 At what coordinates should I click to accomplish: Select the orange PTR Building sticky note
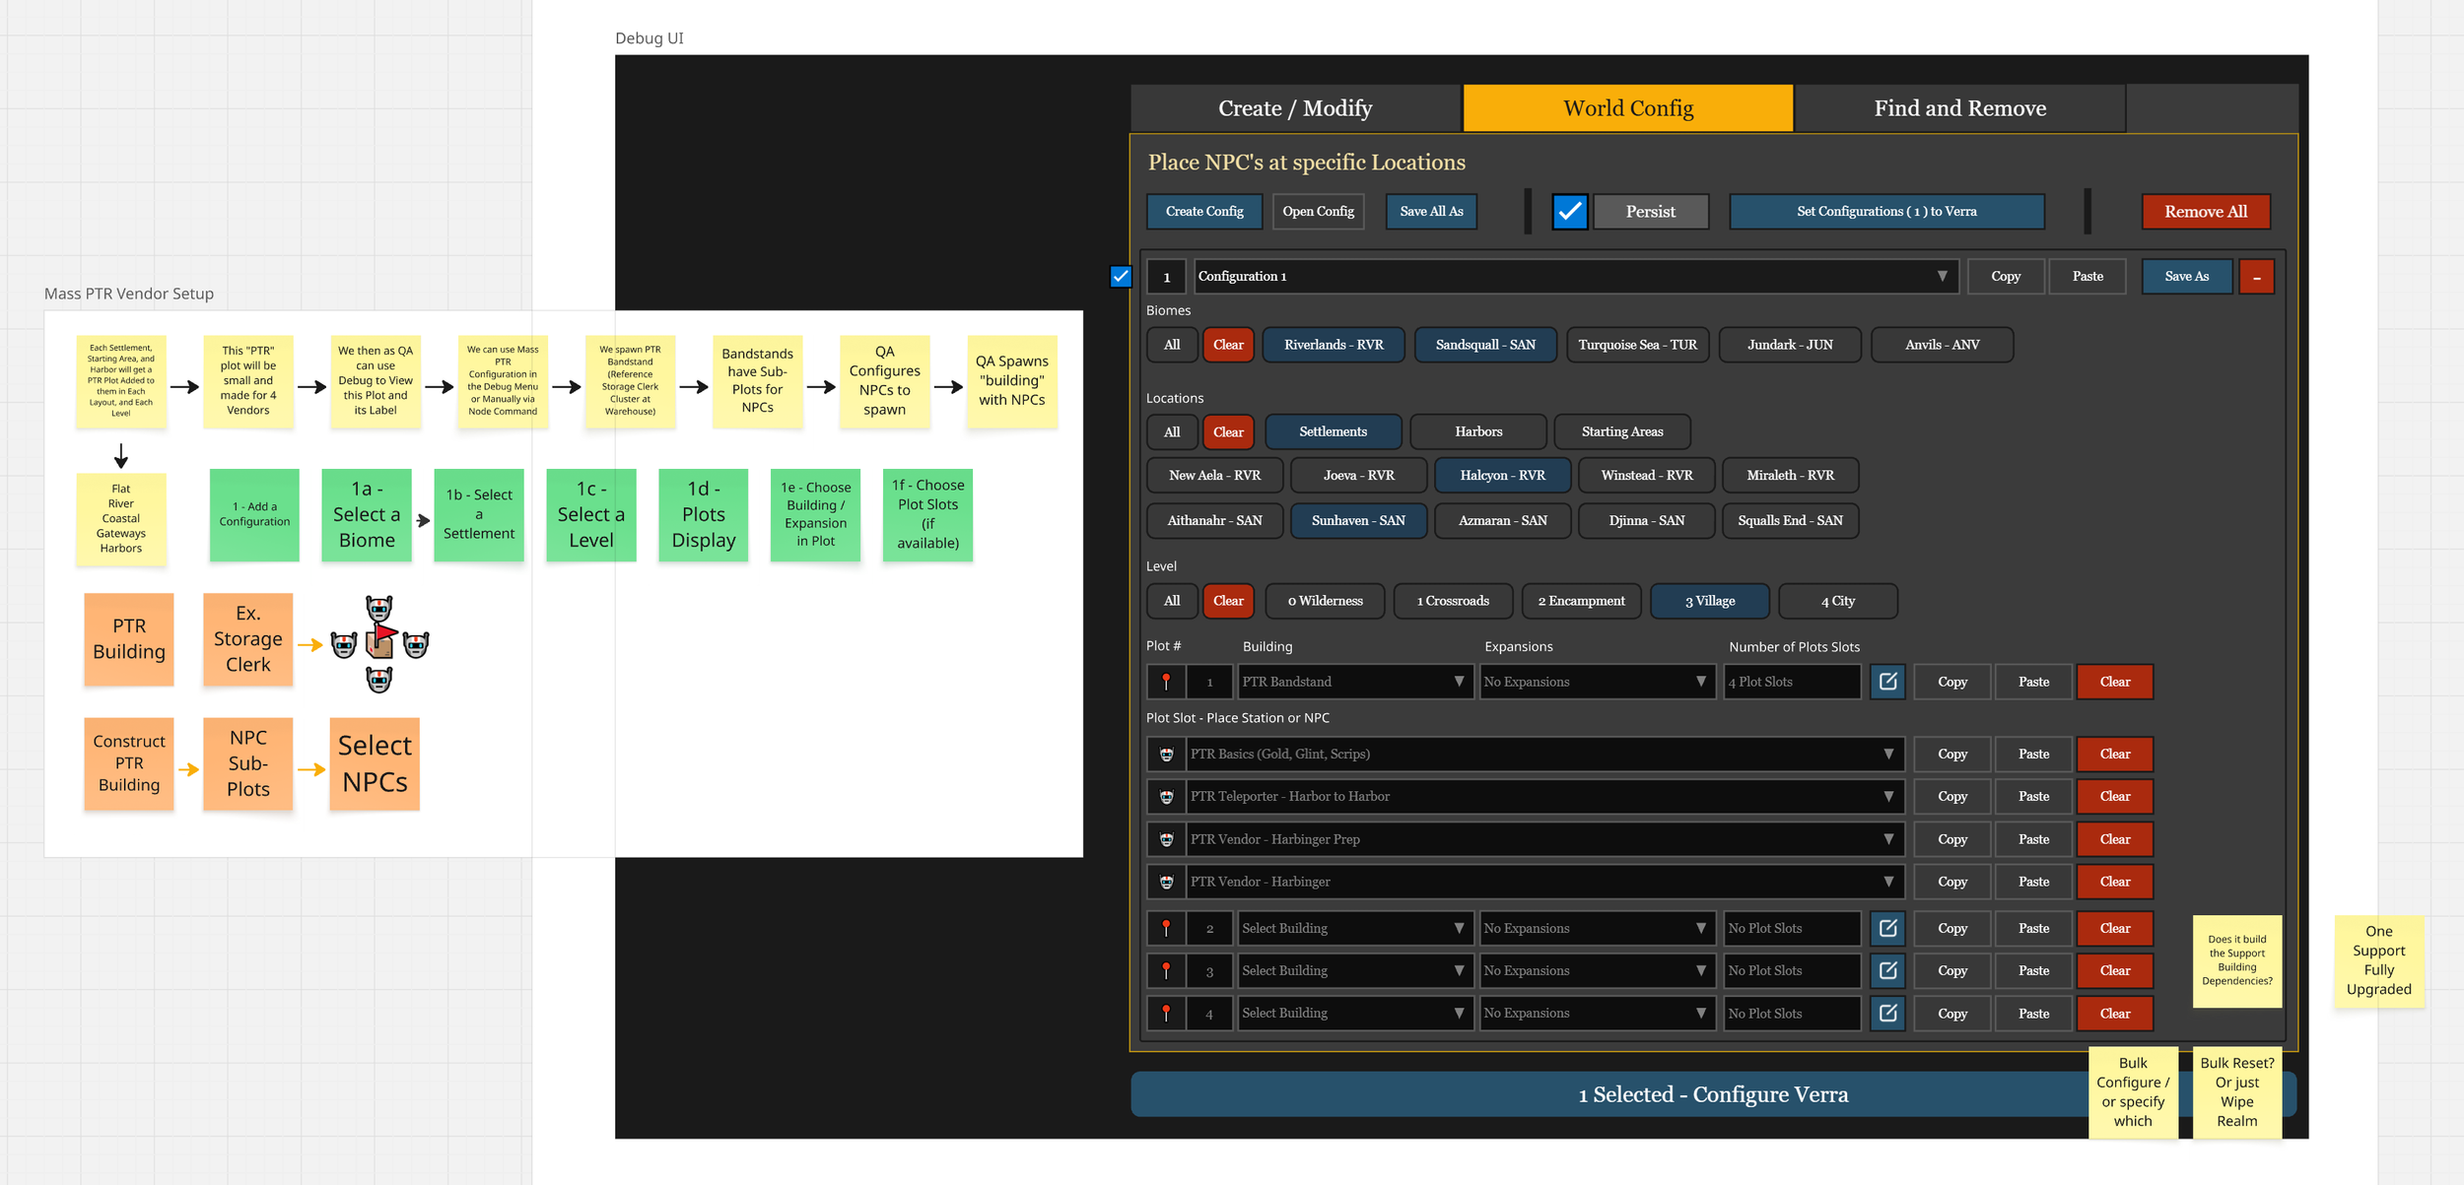coord(129,639)
